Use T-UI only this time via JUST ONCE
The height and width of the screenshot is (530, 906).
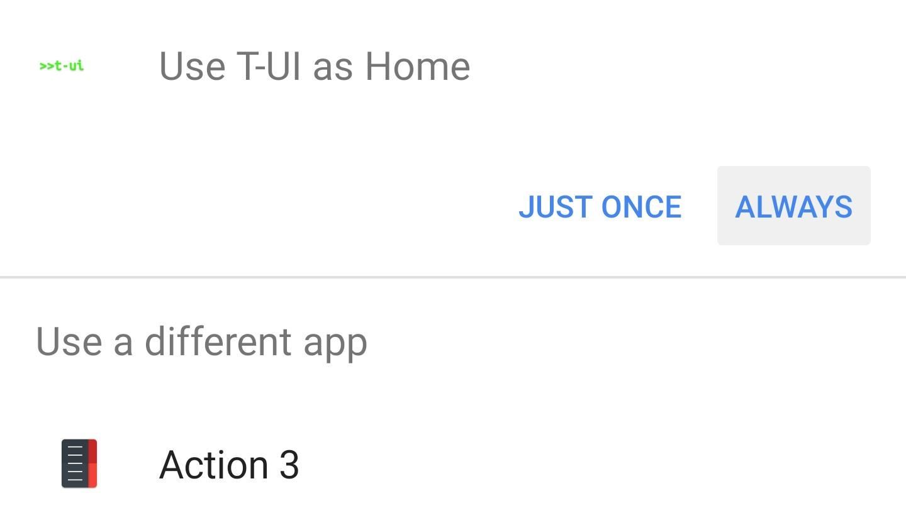[600, 207]
